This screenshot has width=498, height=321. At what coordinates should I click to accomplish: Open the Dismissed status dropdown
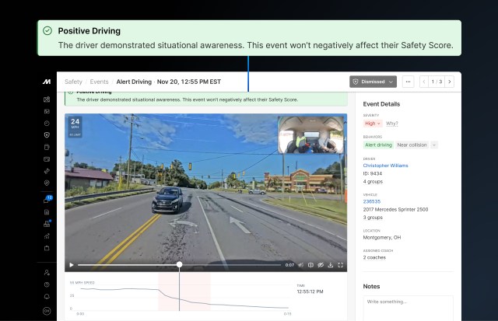(373, 81)
